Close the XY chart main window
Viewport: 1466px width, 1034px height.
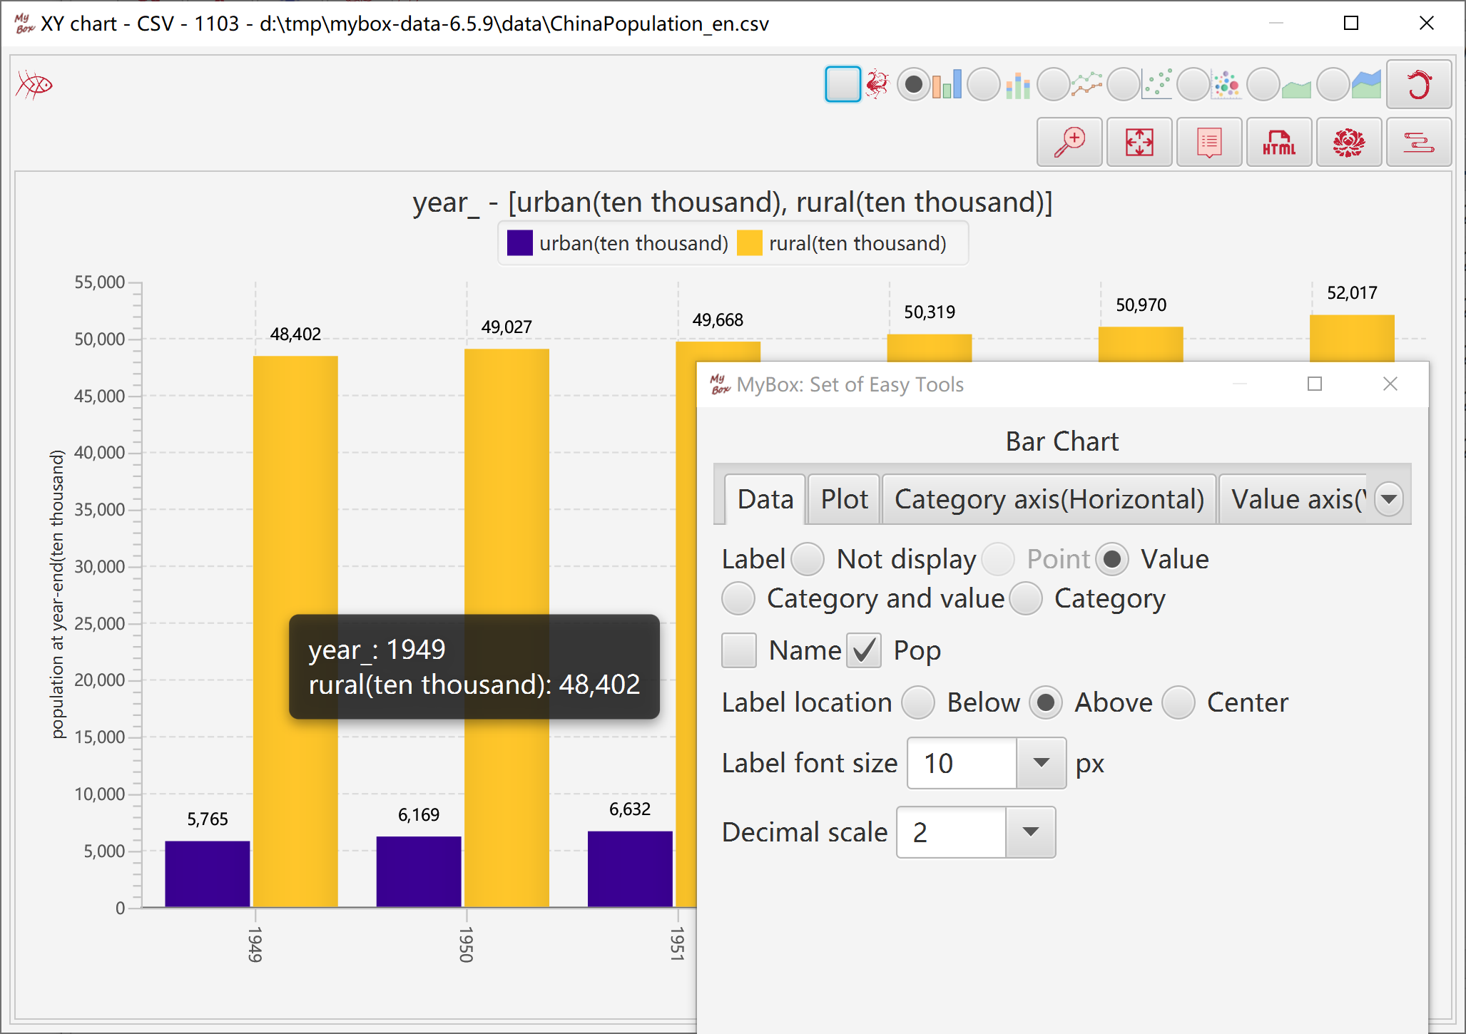point(1427,24)
